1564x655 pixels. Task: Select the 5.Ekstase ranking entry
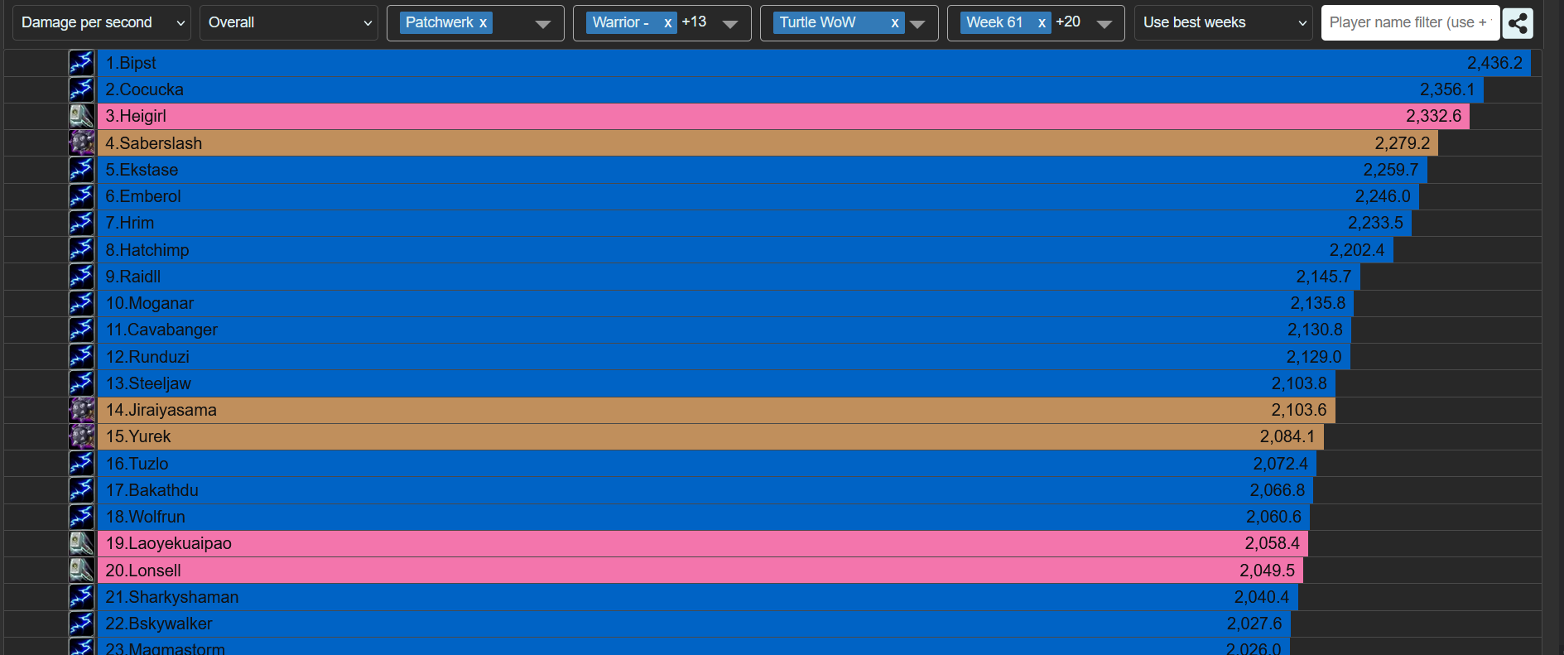click(x=763, y=170)
